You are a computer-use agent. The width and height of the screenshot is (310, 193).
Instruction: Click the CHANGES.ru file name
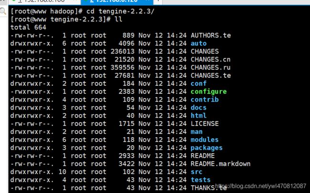pyautogui.click(x=210, y=68)
